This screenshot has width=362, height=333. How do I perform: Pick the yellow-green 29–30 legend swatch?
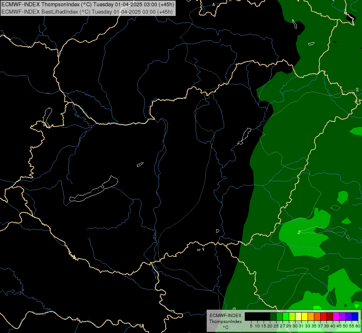point(292,316)
